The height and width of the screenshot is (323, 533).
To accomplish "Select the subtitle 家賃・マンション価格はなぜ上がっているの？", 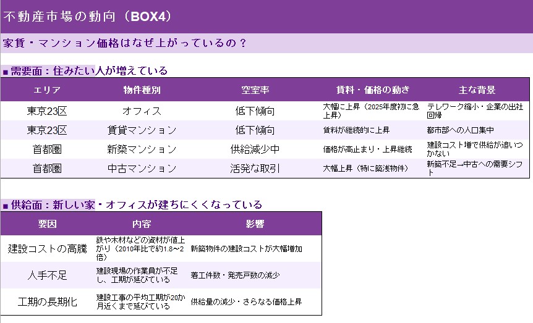I will [125, 43].
